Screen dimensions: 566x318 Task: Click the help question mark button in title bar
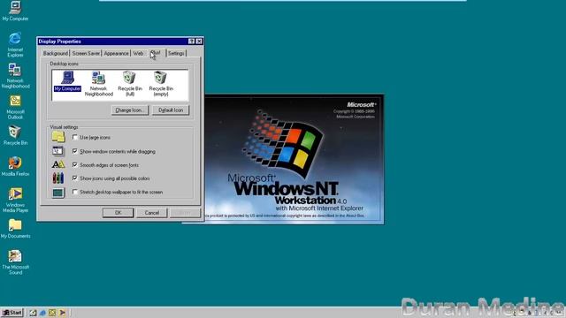[192, 42]
